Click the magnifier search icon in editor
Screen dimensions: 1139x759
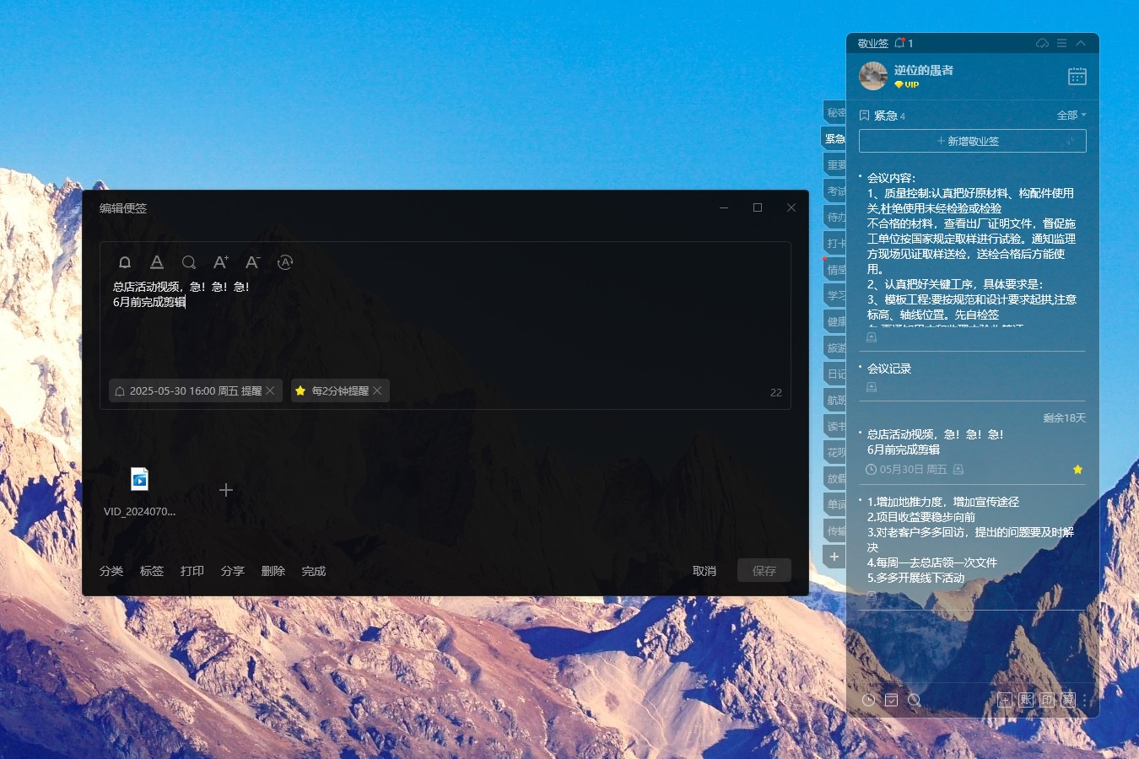(189, 262)
